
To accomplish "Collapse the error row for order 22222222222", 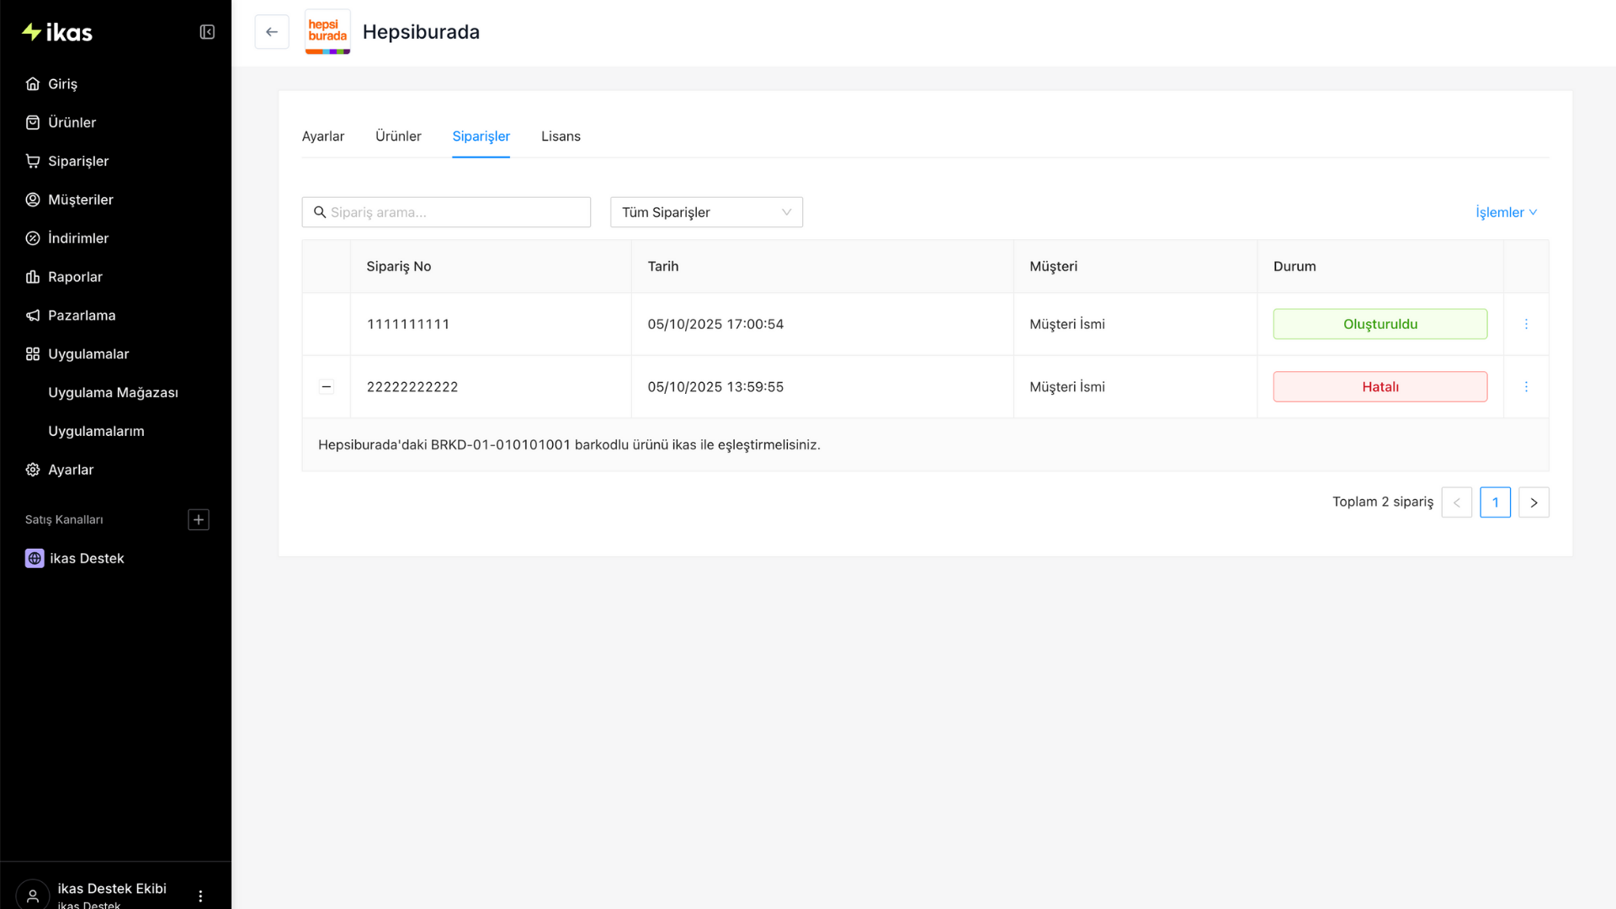I will [x=327, y=387].
